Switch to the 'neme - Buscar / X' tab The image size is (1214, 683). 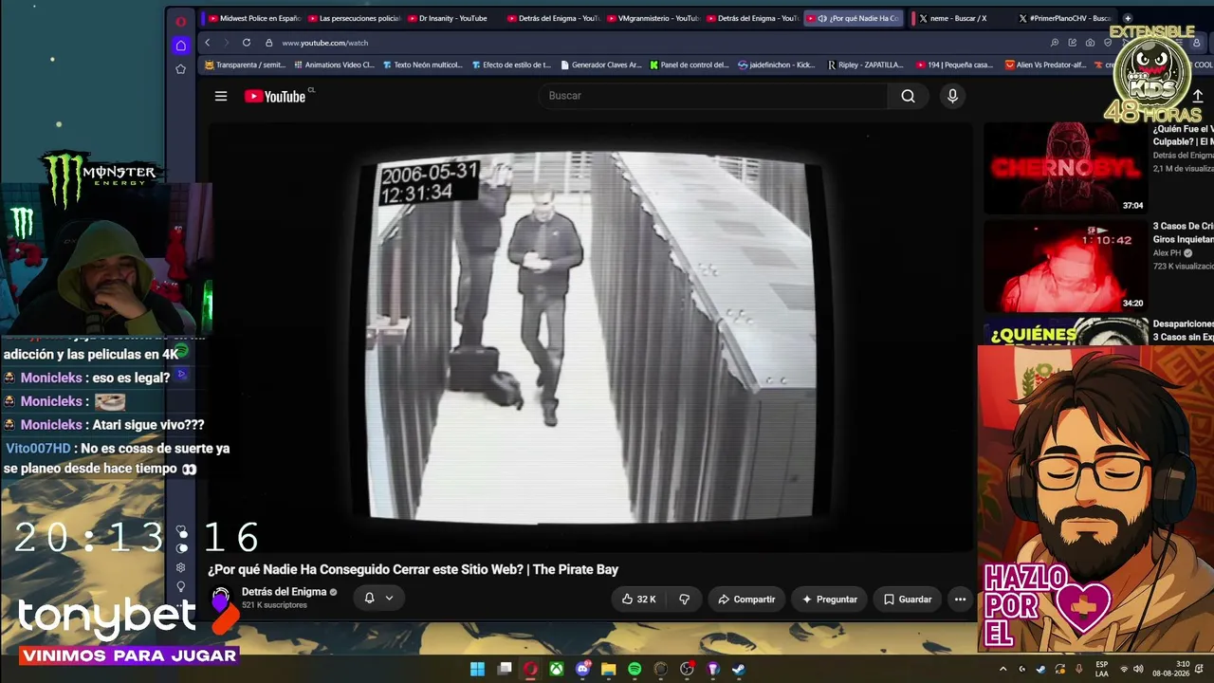click(958, 18)
